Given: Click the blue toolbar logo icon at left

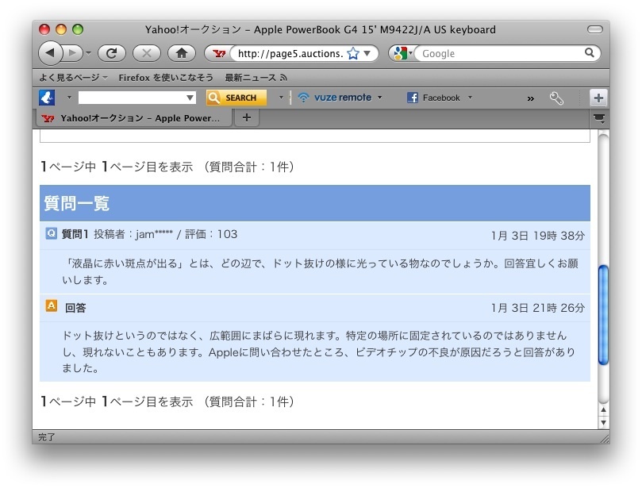Looking at the screenshot, I should coord(47,98).
